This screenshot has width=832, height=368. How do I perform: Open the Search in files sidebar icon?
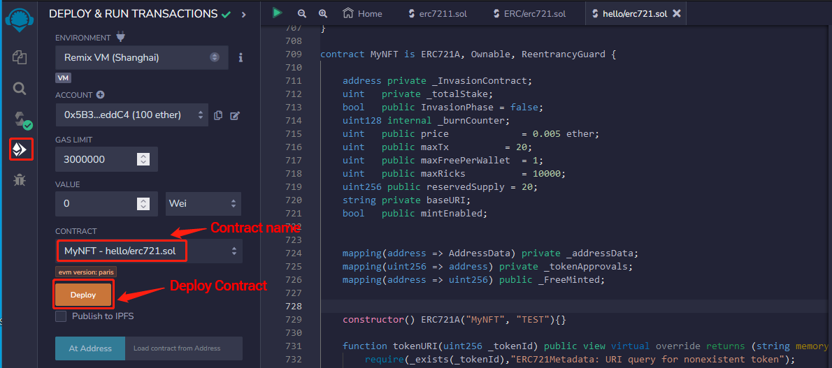pos(20,88)
